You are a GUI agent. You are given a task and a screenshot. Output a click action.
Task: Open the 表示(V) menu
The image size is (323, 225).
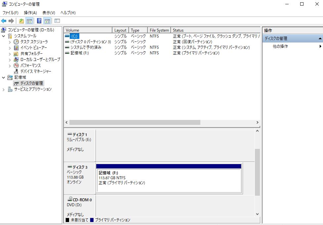click(x=49, y=13)
